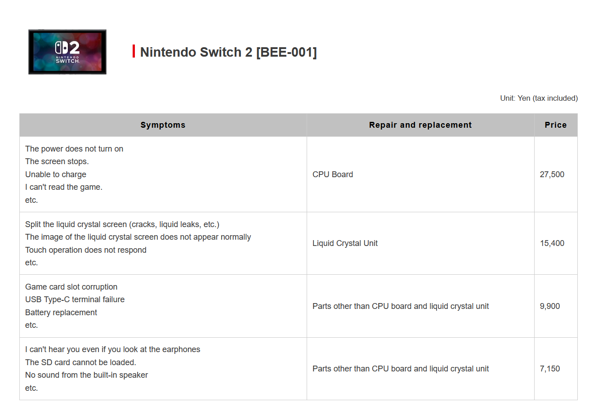
Task: Click the 15,400 price value
Action: (552, 243)
